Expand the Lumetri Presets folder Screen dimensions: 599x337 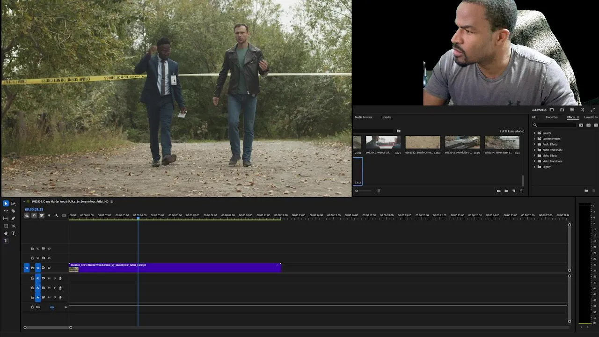pos(534,139)
